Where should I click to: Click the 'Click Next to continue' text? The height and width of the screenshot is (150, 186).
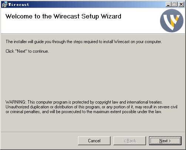[27, 51]
